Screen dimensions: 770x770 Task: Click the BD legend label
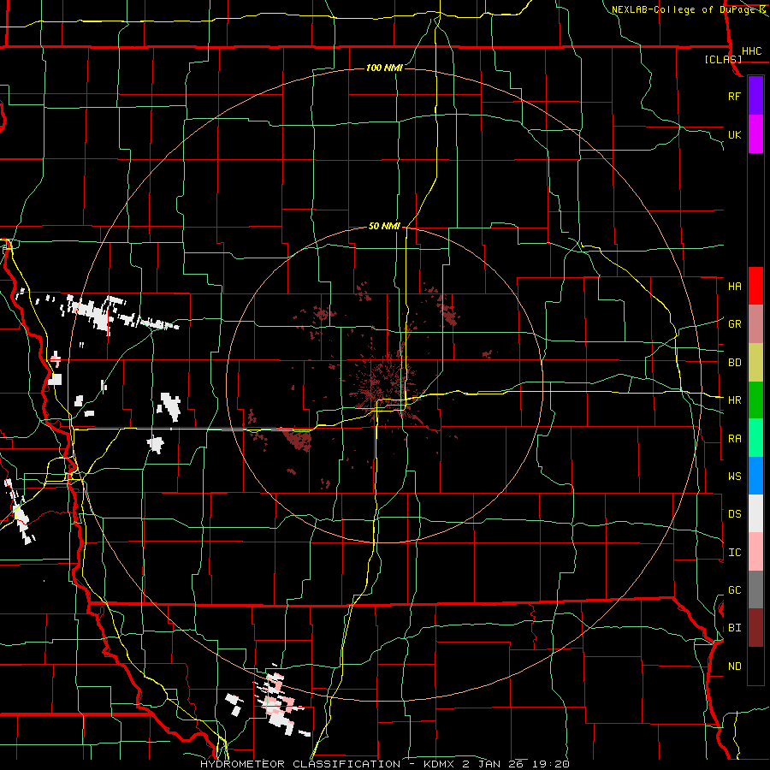point(734,363)
